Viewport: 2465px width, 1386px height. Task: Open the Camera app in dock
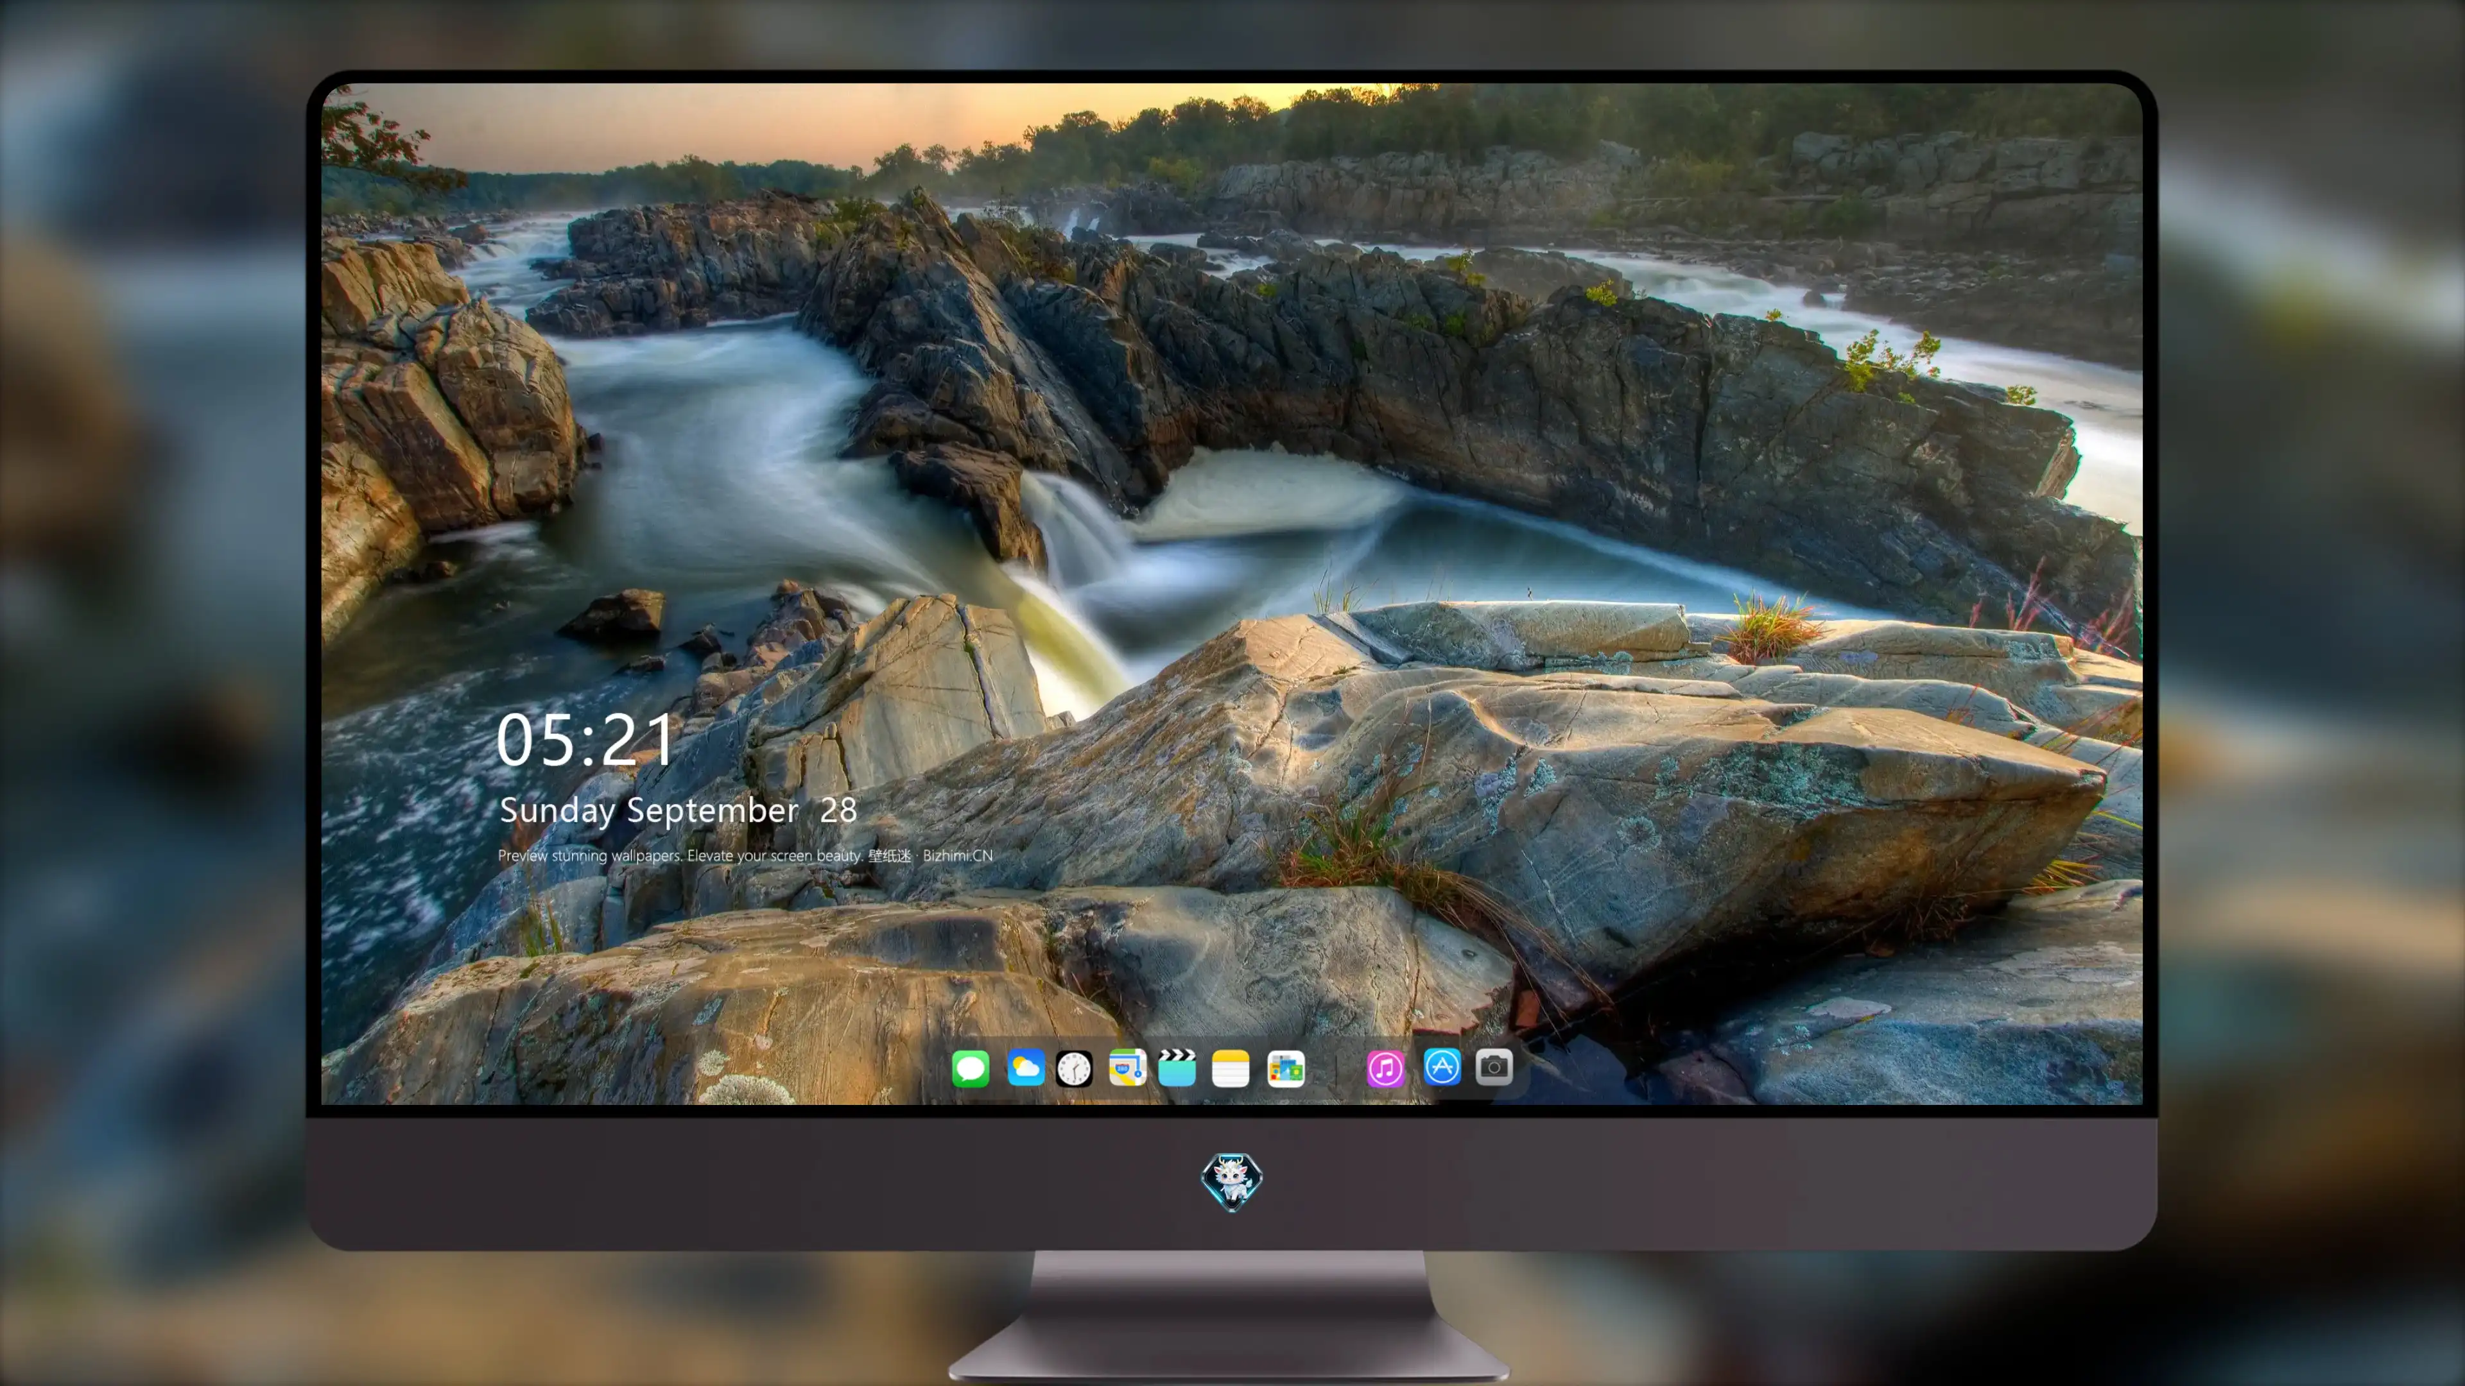point(1494,1068)
